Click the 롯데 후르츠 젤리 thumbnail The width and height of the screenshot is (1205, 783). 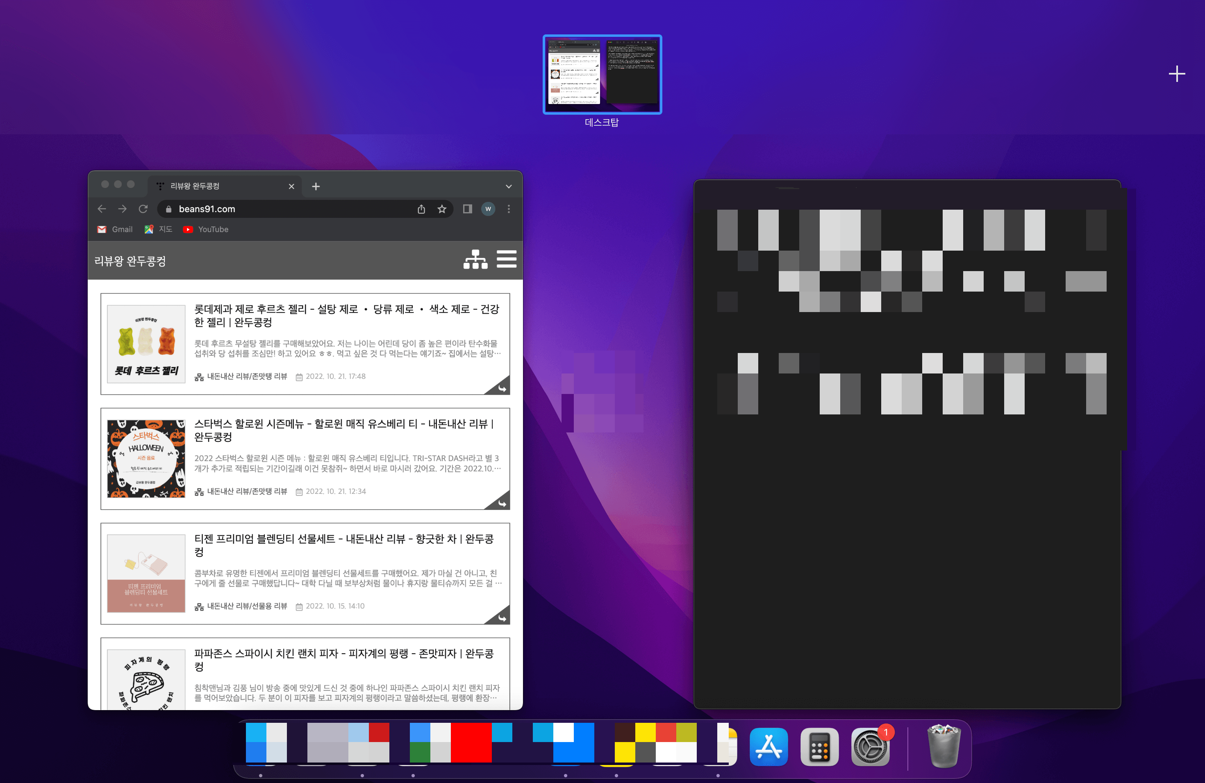click(x=146, y=344)
